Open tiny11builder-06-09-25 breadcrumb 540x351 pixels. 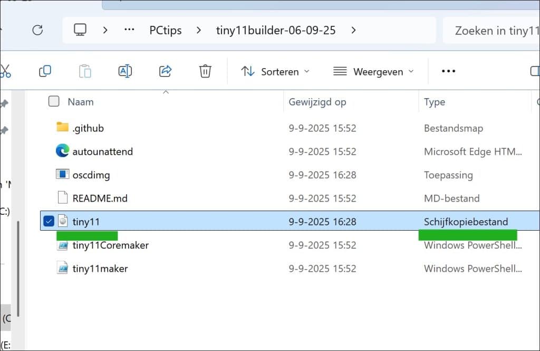pos(275,30)
